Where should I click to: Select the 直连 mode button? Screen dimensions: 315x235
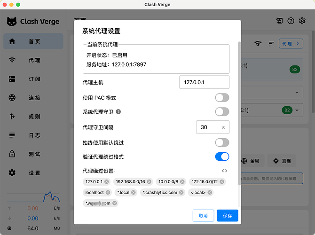282,161
